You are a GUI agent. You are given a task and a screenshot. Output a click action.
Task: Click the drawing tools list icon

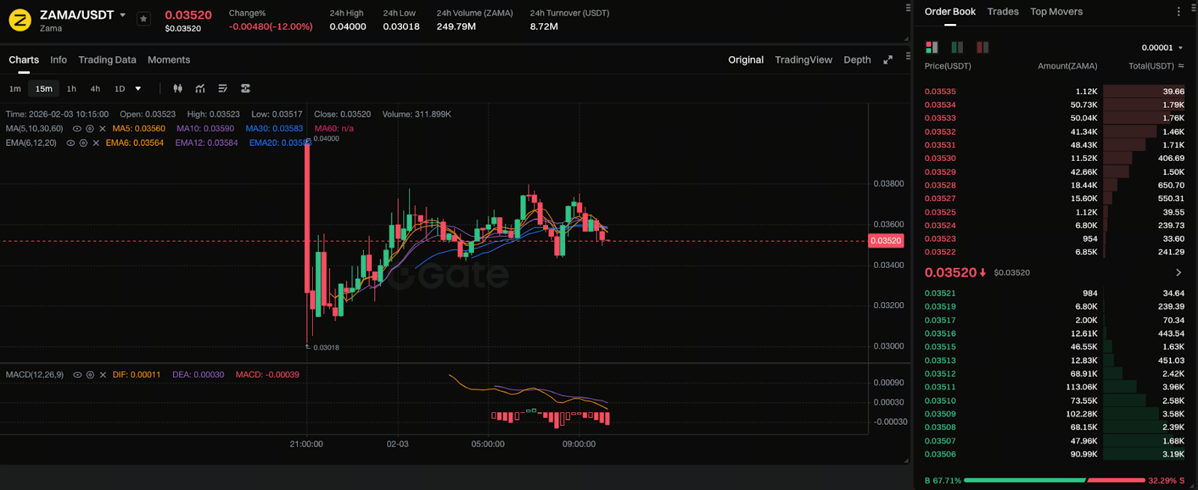[x=222, y=88]
